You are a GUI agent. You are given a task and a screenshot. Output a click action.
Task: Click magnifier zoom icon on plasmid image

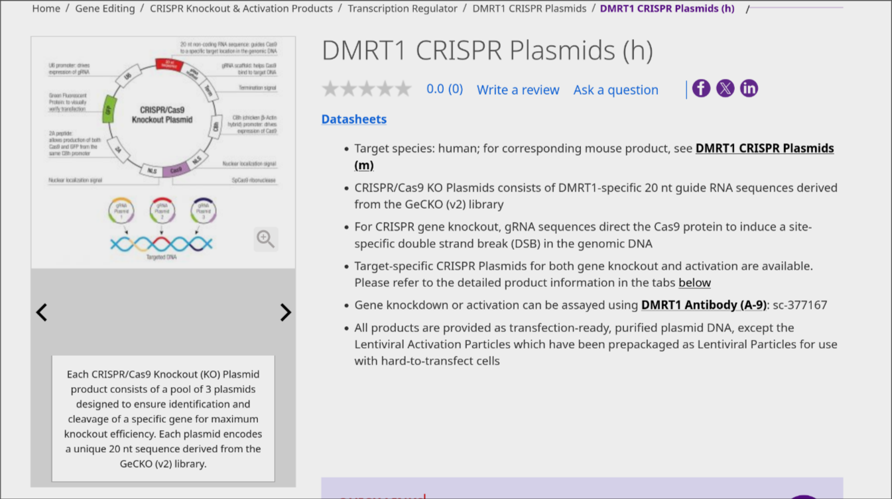click(x=265, y=239)
